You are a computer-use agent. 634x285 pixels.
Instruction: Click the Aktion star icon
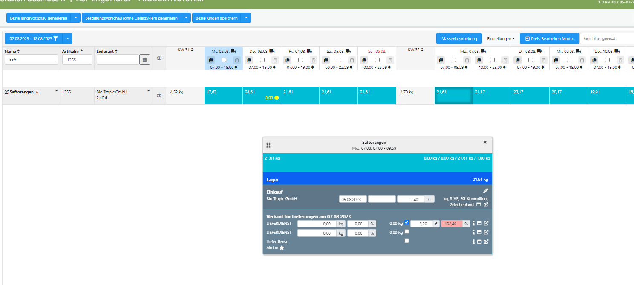(x=282, y=248)
